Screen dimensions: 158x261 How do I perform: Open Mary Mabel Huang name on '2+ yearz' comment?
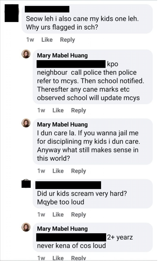click(x=62, y=229)
